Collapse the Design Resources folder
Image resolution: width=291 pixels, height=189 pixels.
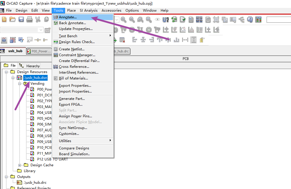(x=6, y=72)
